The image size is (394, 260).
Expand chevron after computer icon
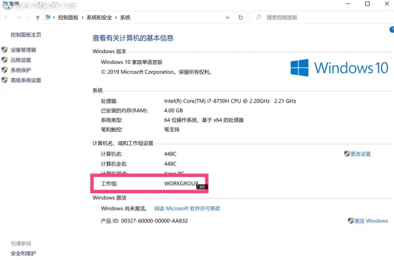[x=54, y=17]
